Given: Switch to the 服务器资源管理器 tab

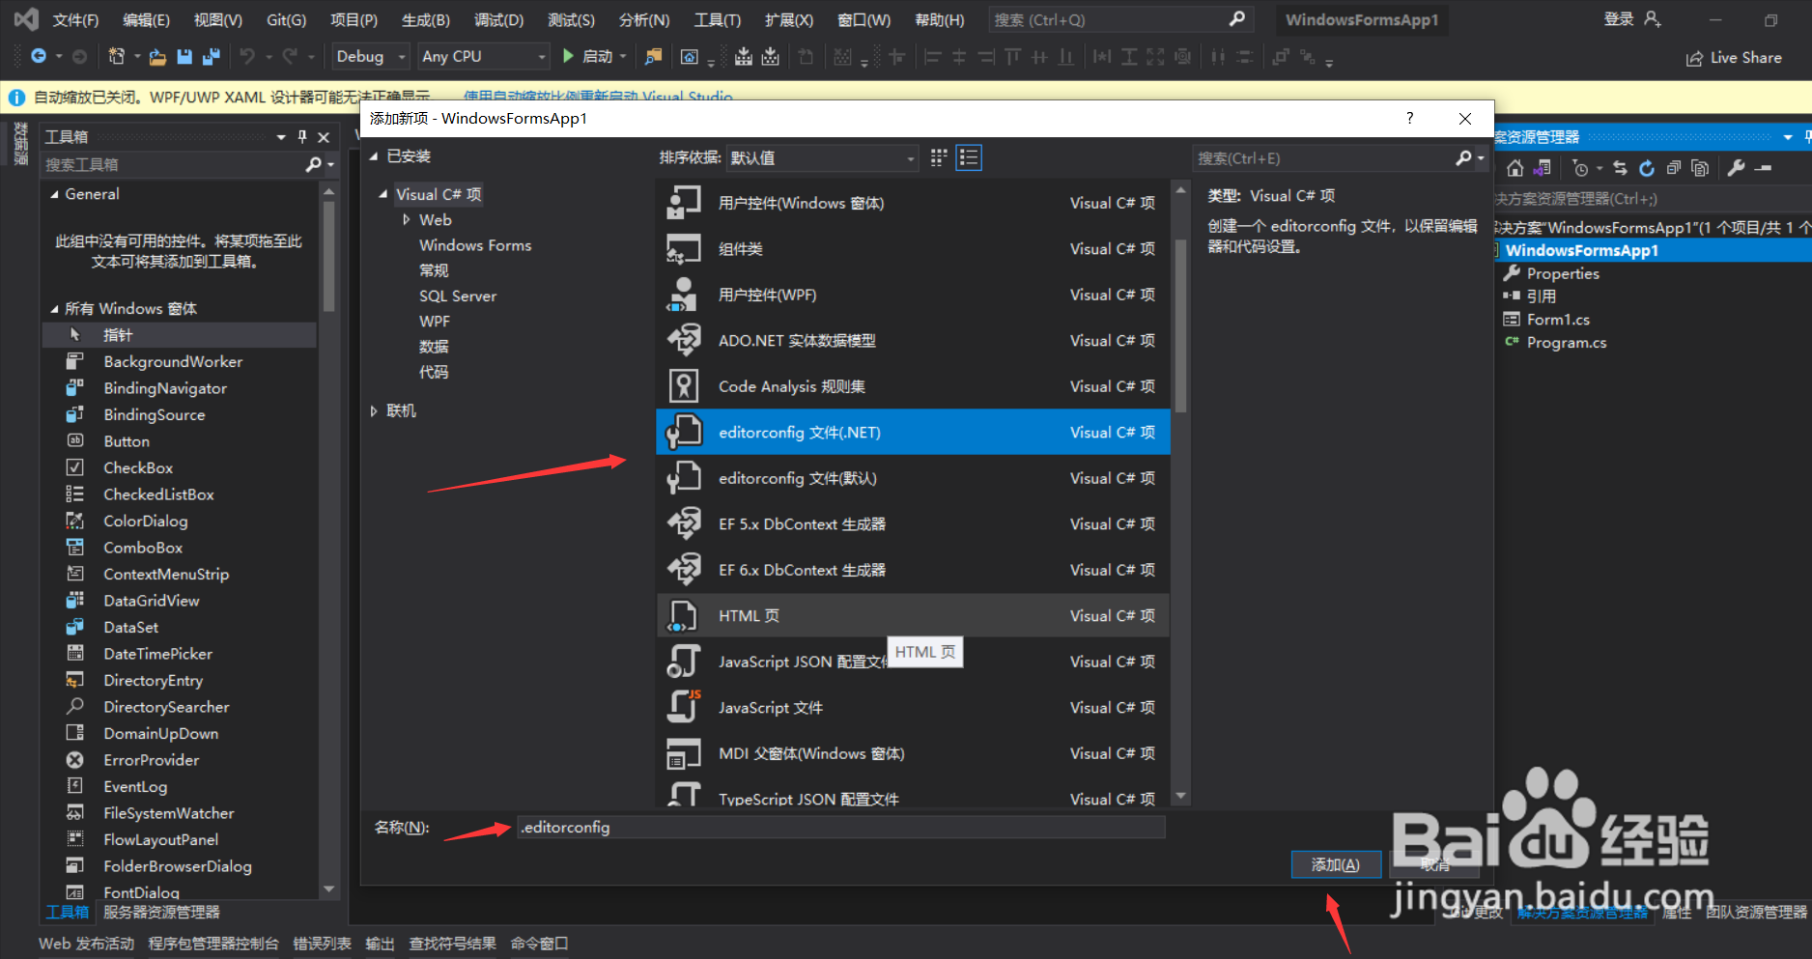Looking at the screenshot, I should 160,912.
